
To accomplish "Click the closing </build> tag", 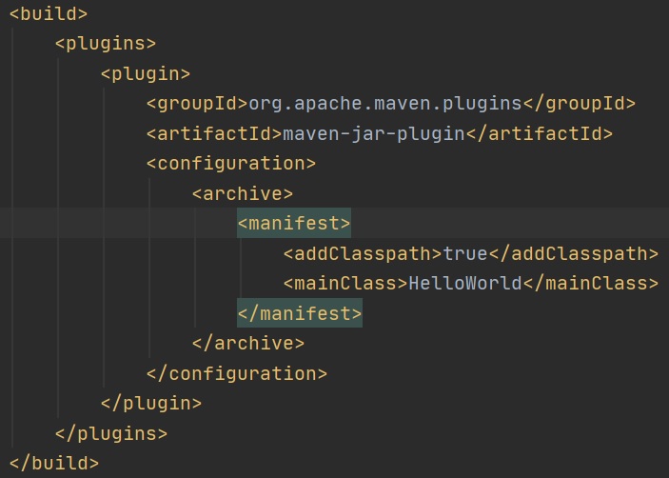I will [54, 463].
